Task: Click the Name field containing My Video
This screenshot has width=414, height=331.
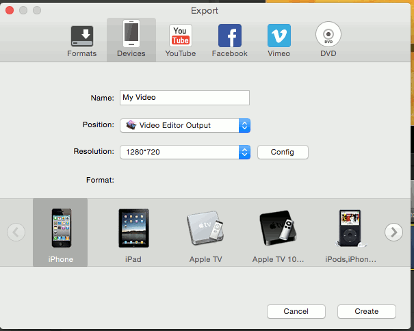Action: coord(185,98)
